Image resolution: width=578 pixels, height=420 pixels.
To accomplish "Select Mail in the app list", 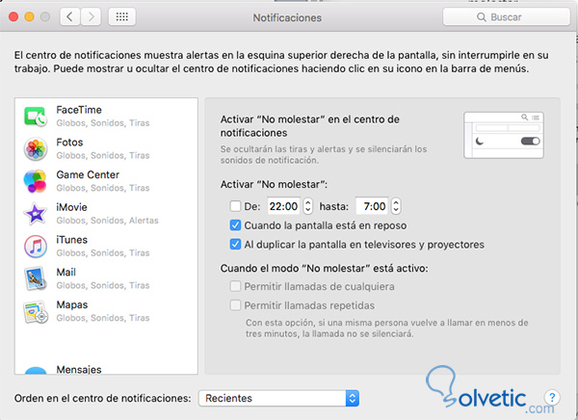I will tap(106, 278).
